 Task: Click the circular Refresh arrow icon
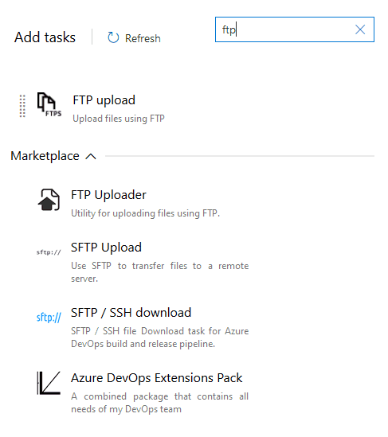click(113, 37)
